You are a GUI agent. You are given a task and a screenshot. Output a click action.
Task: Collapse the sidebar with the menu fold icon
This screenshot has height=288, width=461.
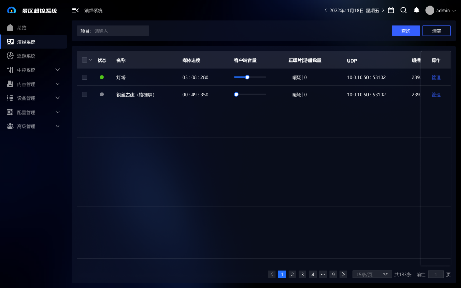(75, 11)
